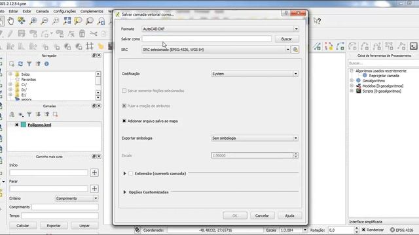The height and width of the screenshot is (235, 419).
Task: Open the Codificação System dropdown
Action: coord(255,74)
